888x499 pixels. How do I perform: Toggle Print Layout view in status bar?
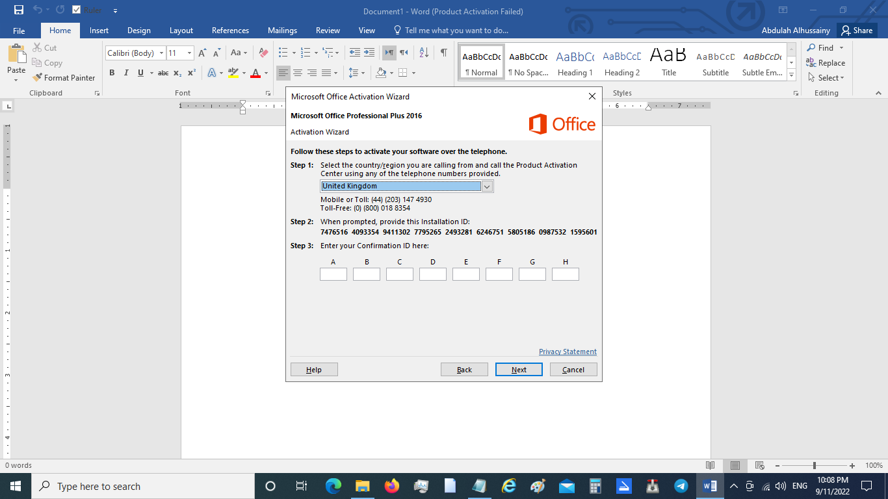tap(735, 465)
